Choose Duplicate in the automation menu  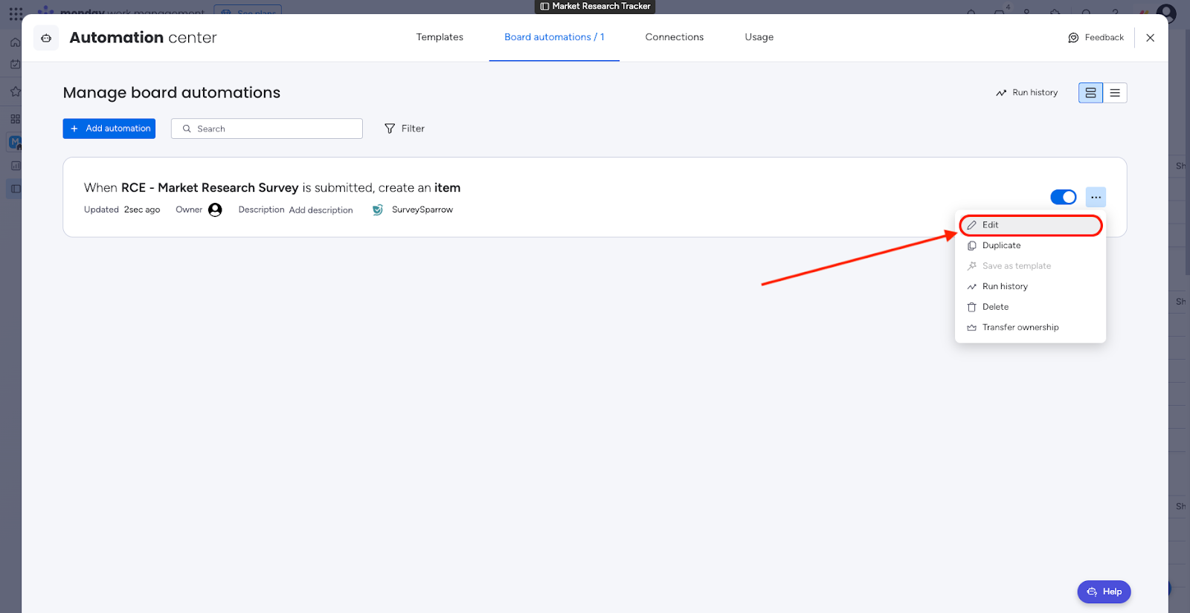click(1001, 246)
